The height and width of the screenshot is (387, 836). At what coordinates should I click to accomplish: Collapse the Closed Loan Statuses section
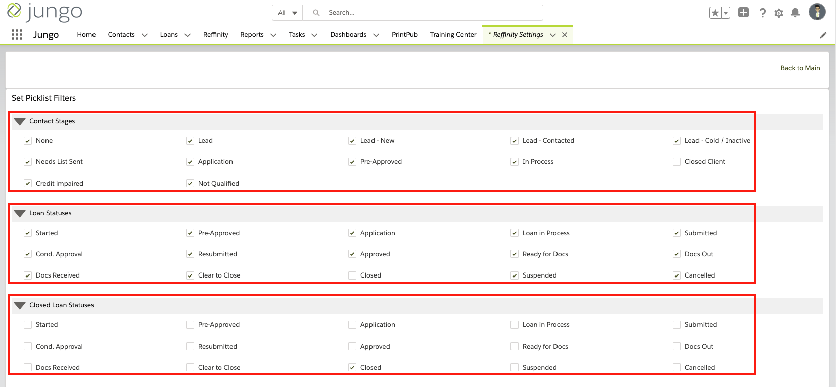[x=20, y=305]
